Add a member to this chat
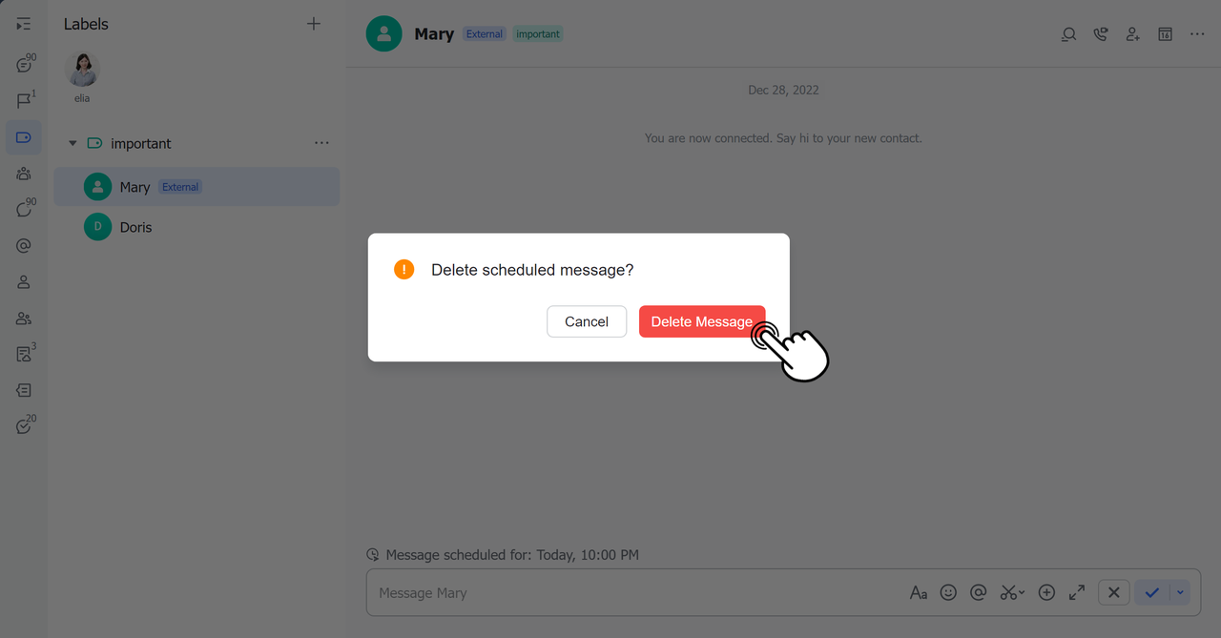This screenshot has width=1221, height=638. pyautogui.click(x=1132, y=34)
